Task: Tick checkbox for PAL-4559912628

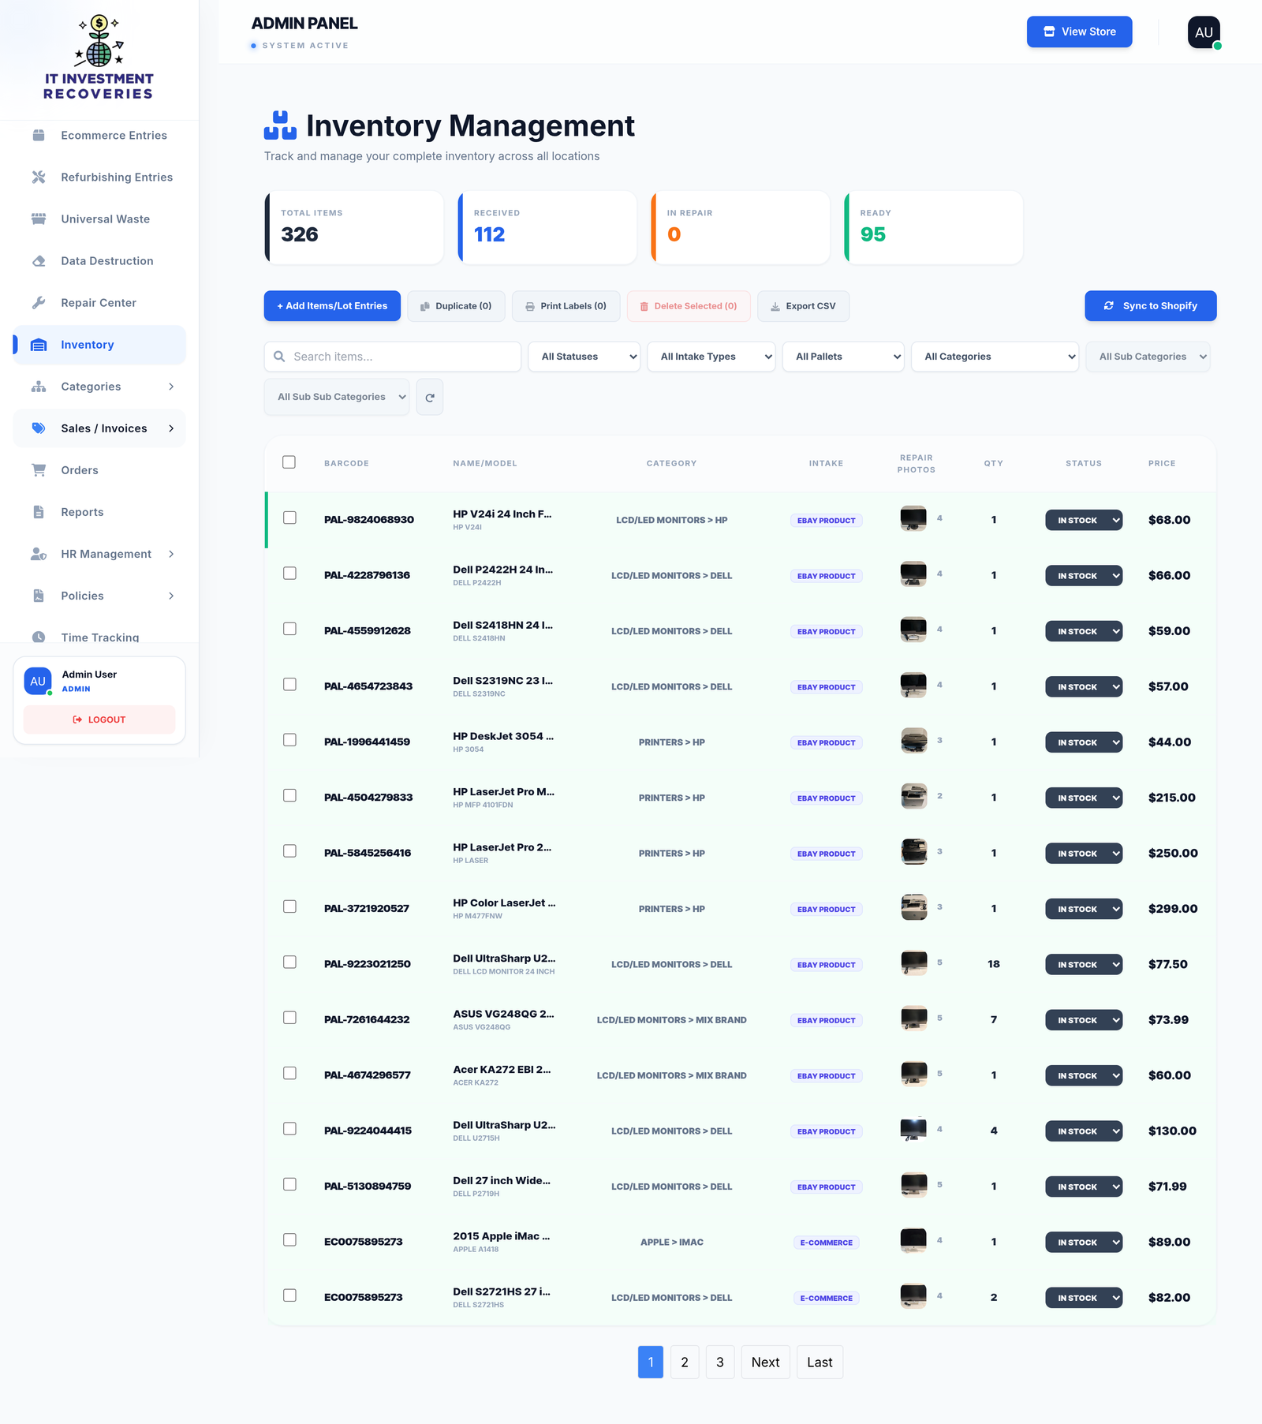Action: 289,629
